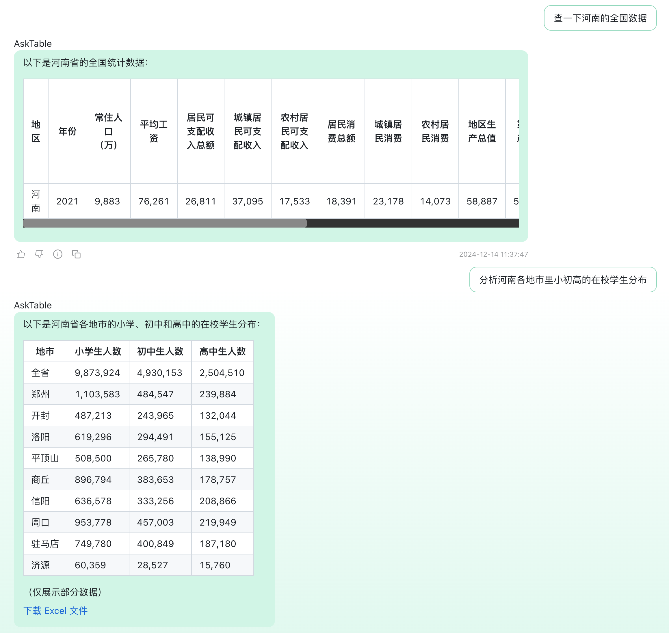Select the 查一下河南的全国数据 message bubble
The height and width of the screenshot is (633, 669).
pyautogui.click(x=600, y=18)
